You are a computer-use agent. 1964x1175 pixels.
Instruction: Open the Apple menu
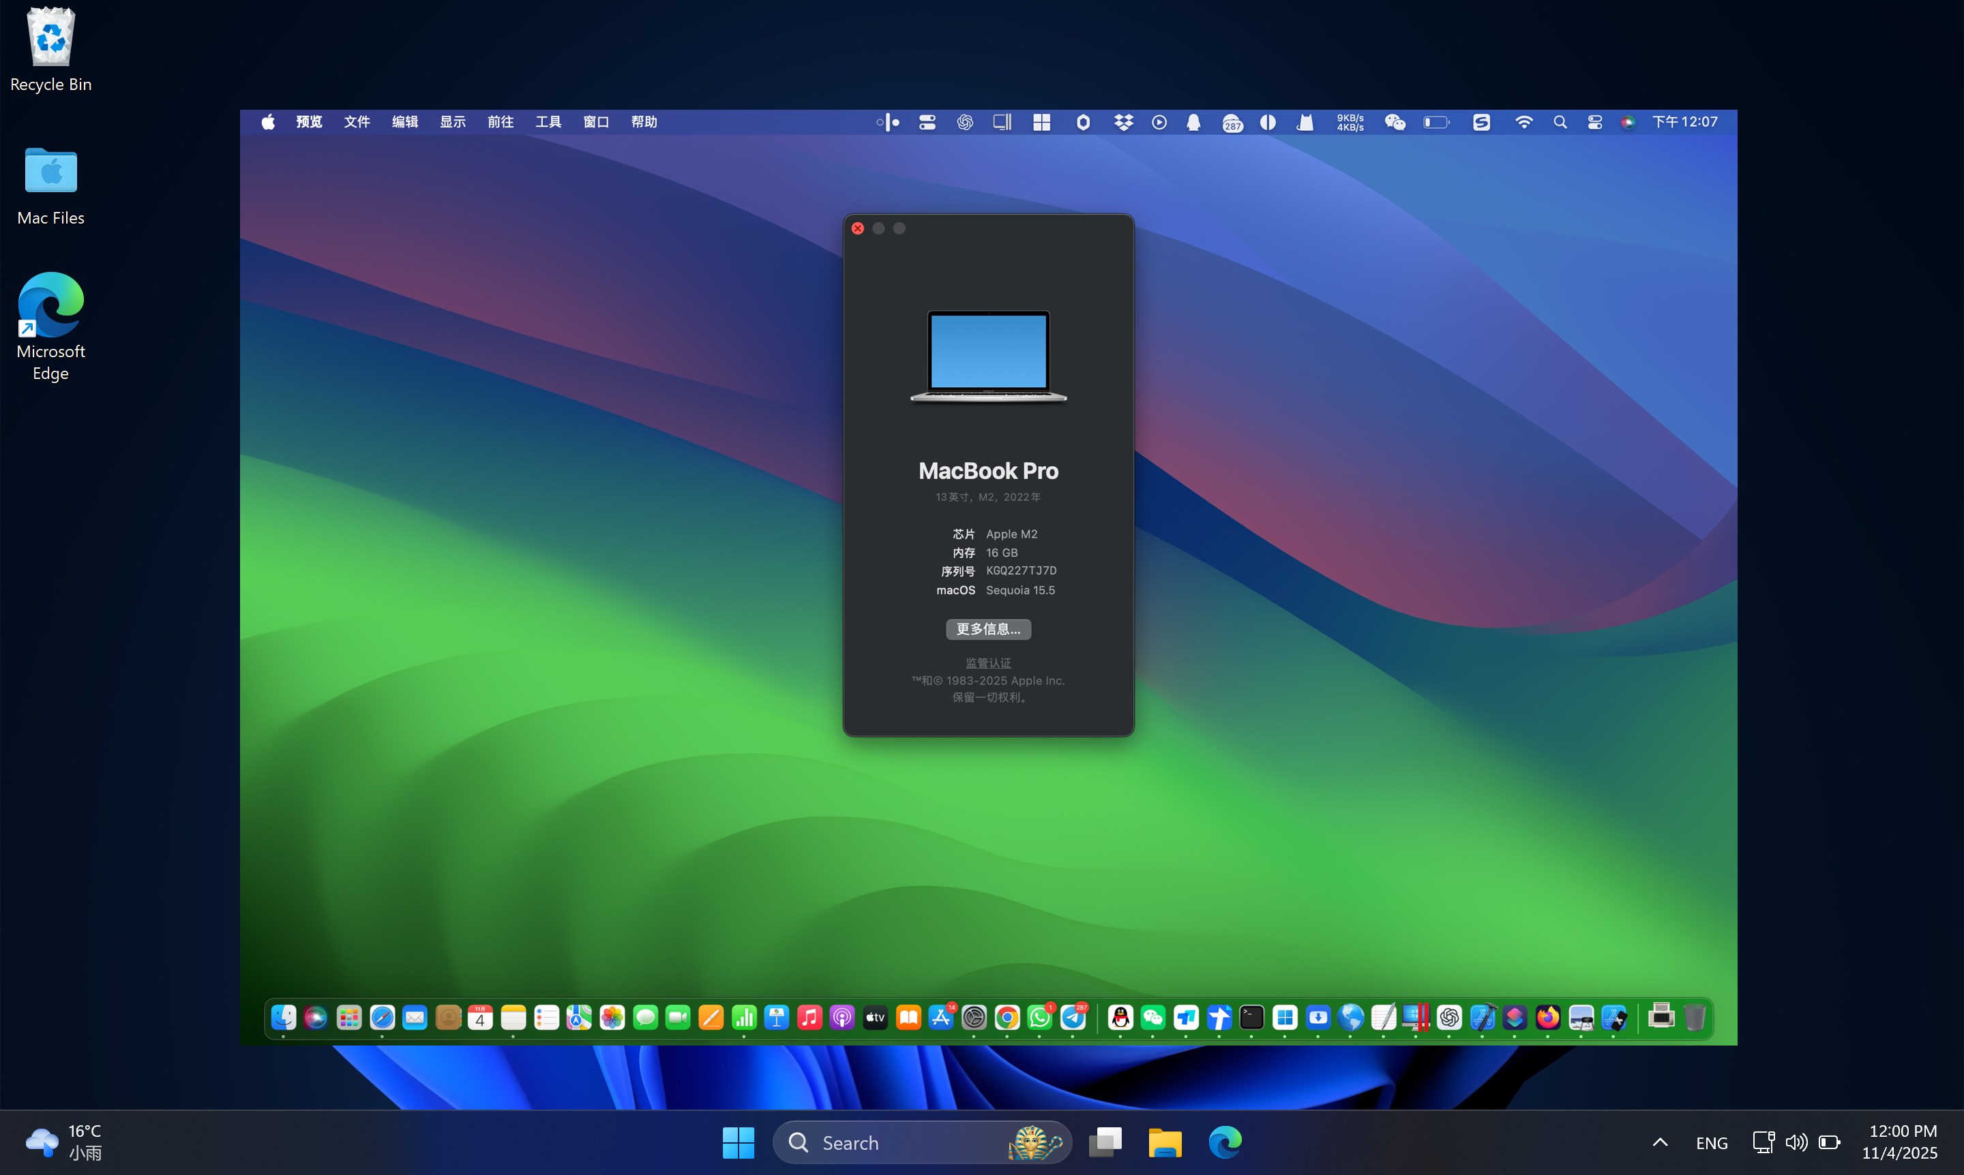point(269,122)
